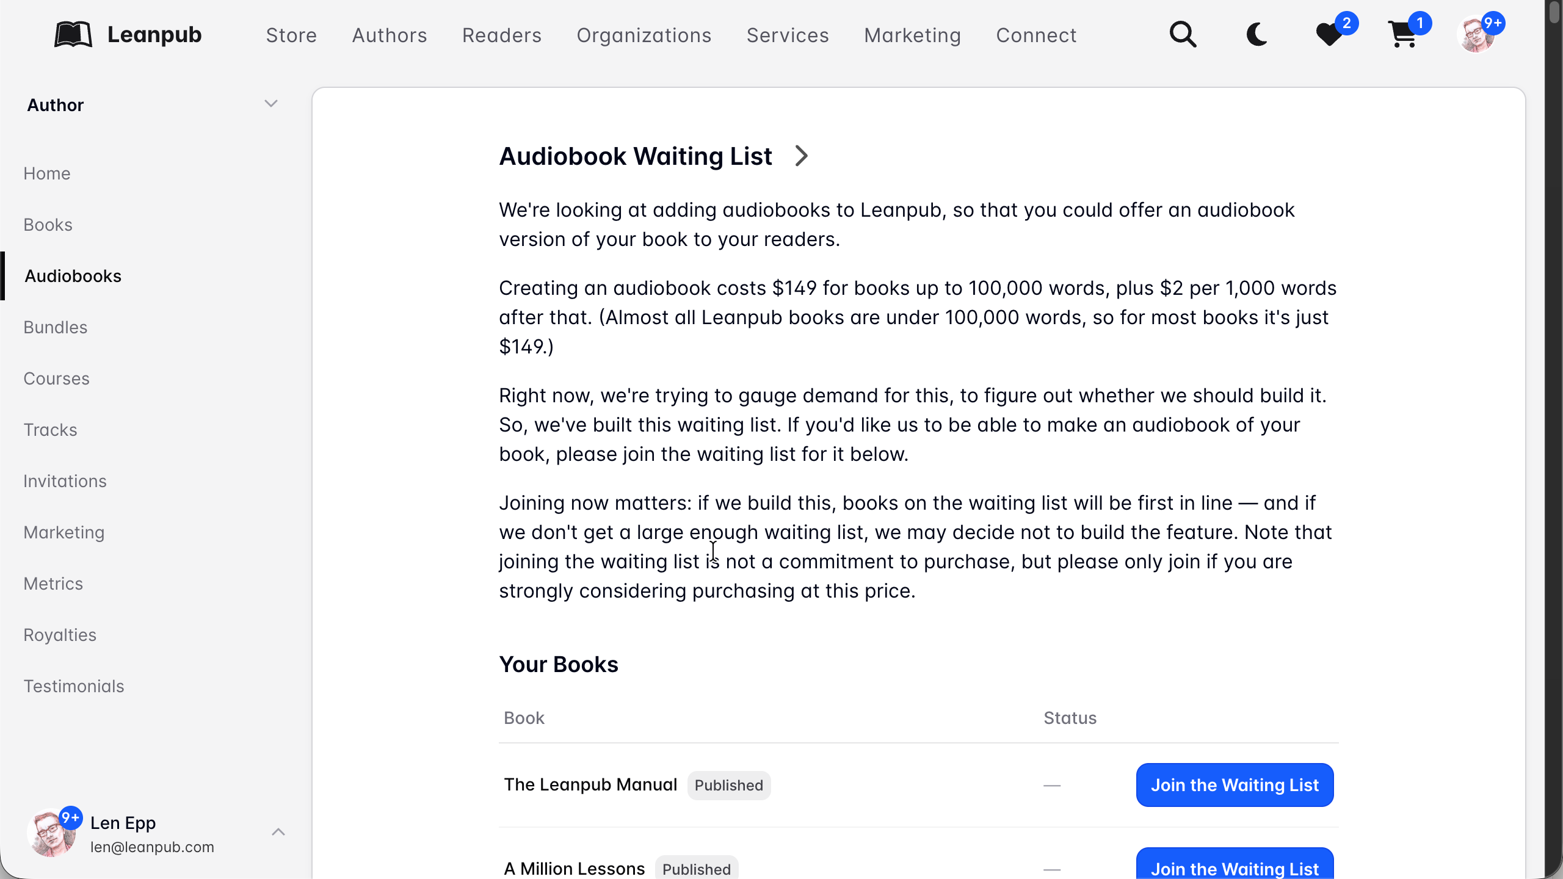Viewport: 1563px width, 879px height.
Task: Expand the Len Epp account menu chevron
Action: [x=278, y=832]
